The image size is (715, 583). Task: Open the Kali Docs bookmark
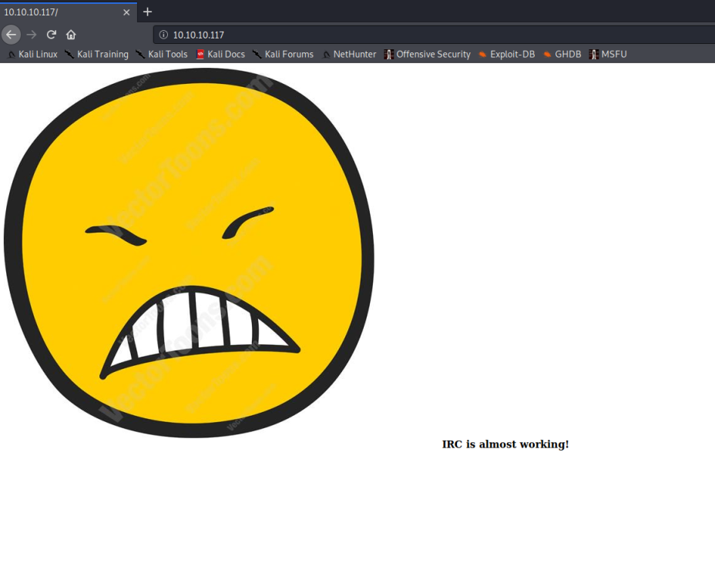pyautogui.click(x=220, y=55)
